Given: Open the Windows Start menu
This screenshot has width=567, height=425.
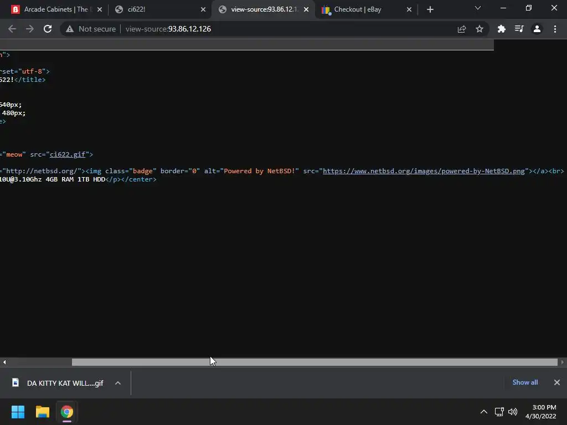Looking at the screenshot, I should coord(18,412).
